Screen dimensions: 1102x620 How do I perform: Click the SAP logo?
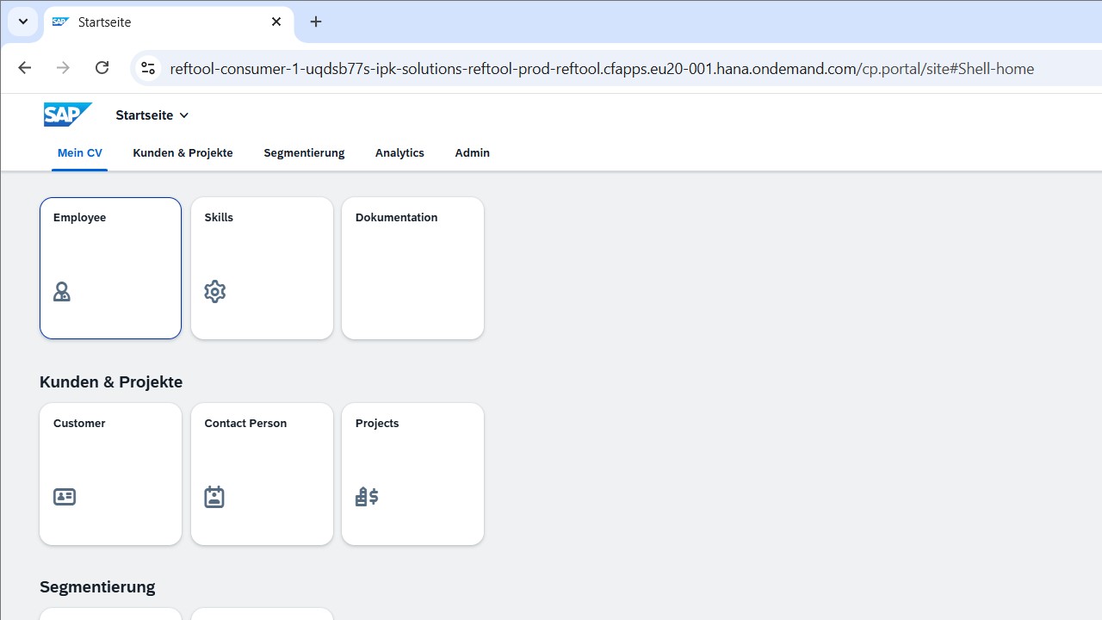click(67, 115)
